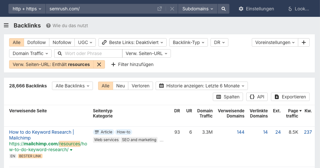
Task: Open Beste Links: Deaktiviert dropdown
Action: pos(133,42)
